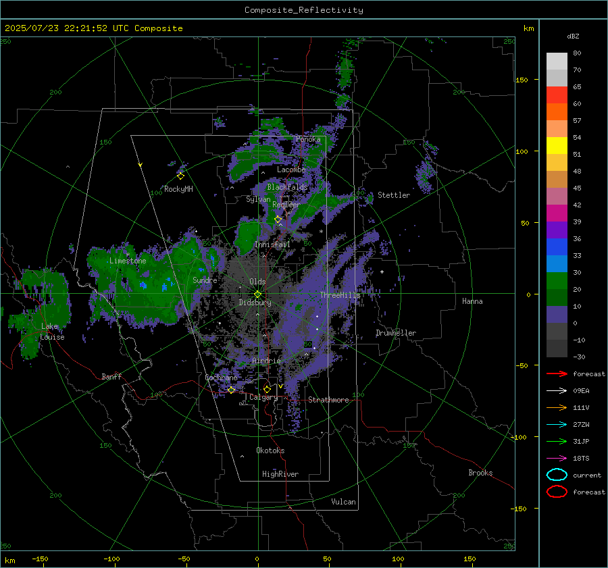Click the Innisfail town label
608x568 pixels.
pos(272,244)
